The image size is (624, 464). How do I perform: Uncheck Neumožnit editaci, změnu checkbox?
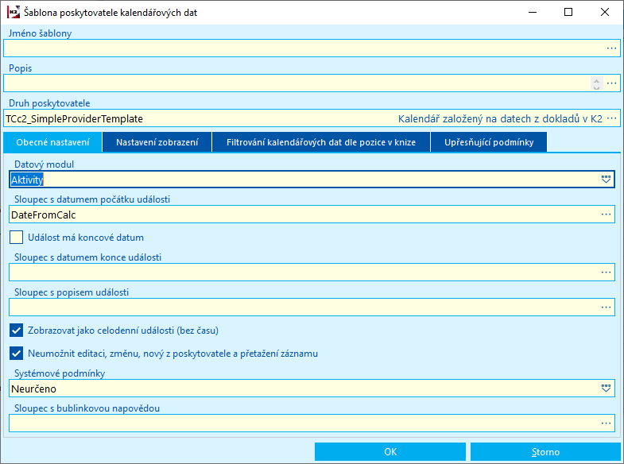tap(17, 354)
